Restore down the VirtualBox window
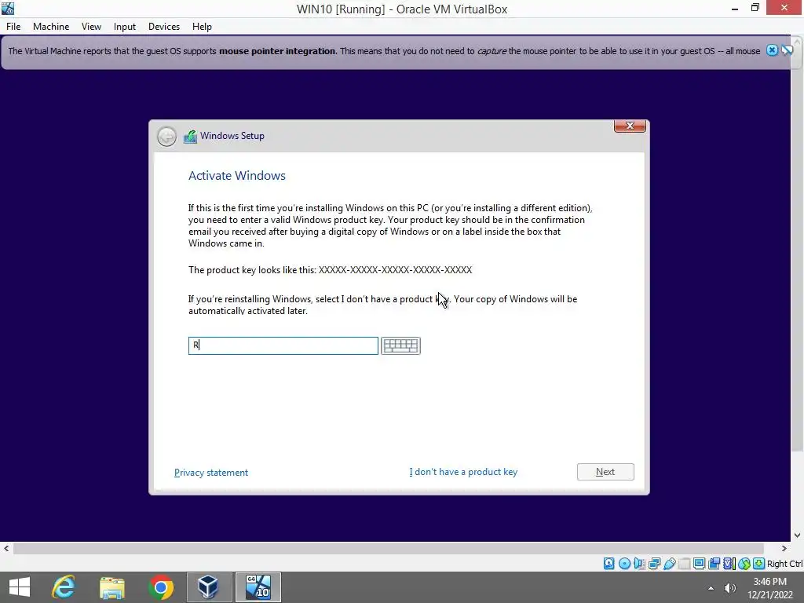The width and height of the screenshot is (804, 603). (755, 8)
